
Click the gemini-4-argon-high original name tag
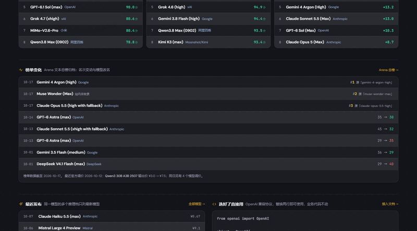click(x=376, y=82)
